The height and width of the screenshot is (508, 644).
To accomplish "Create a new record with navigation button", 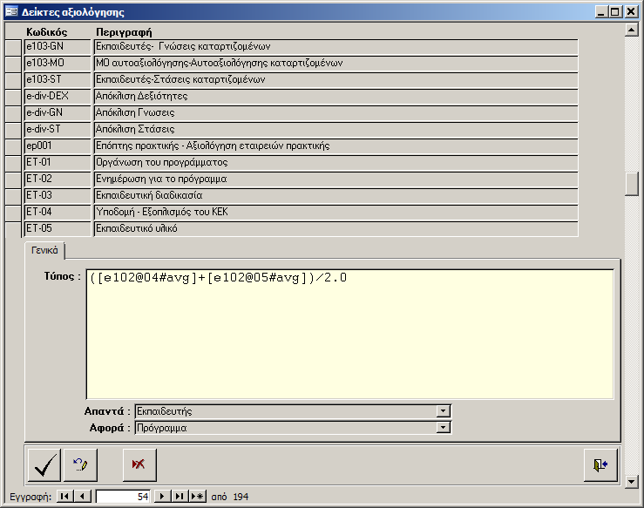I will [197, 497].
